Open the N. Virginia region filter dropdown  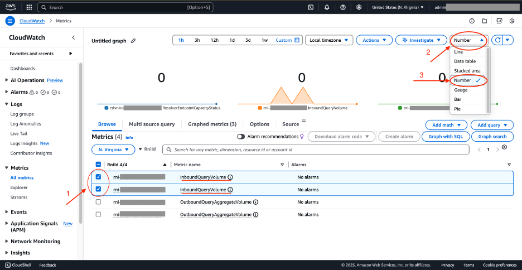click(113, 150)
